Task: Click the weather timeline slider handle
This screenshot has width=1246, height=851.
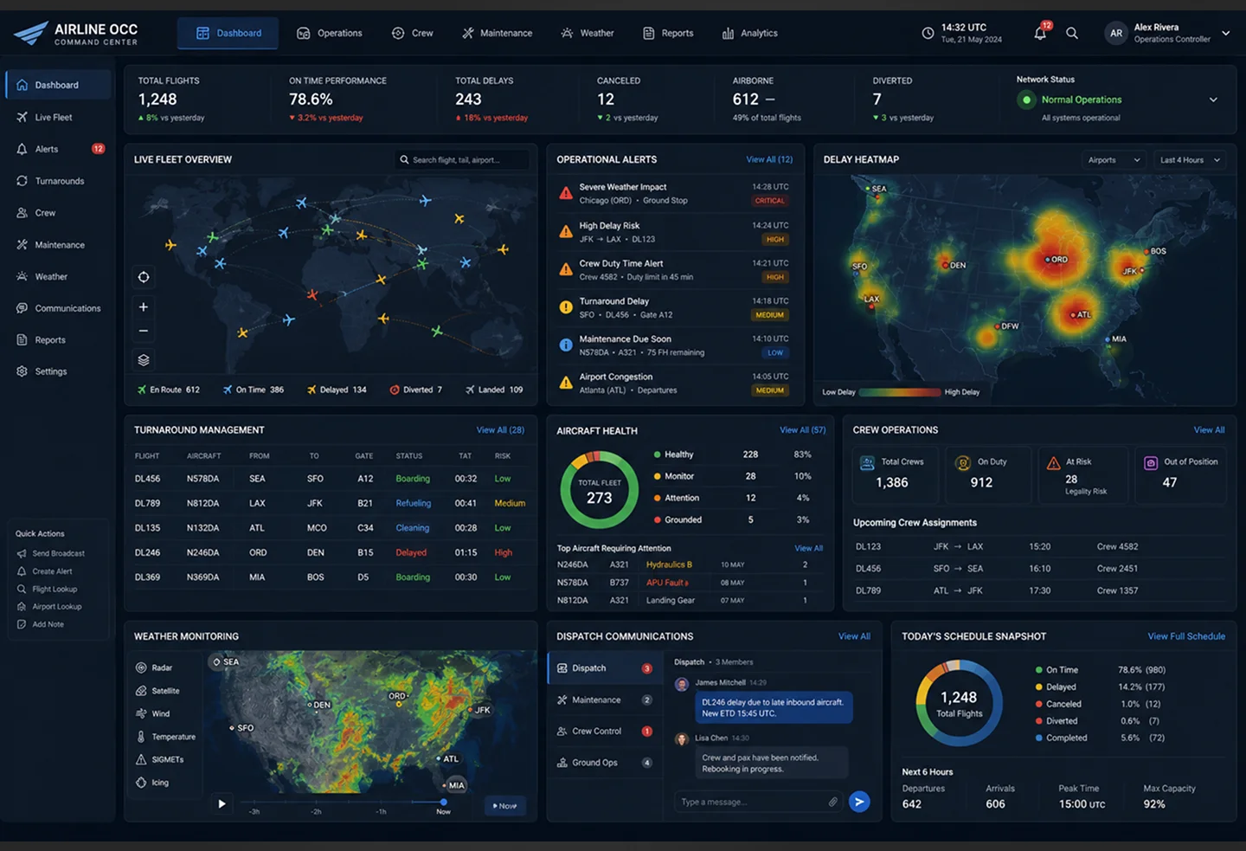Action: (444, 802)
